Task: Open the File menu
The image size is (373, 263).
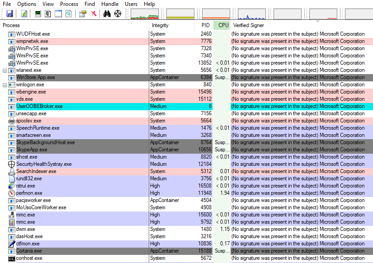Action: tap(7, 4)
